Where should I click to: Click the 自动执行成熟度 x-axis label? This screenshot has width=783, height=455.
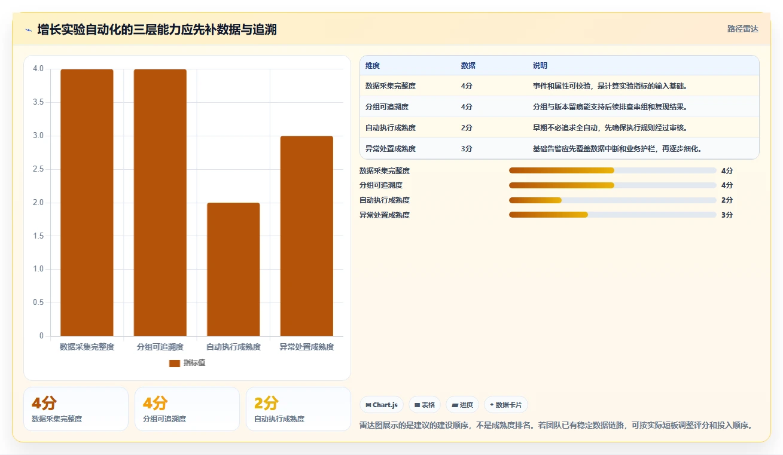tap(233, 347)
